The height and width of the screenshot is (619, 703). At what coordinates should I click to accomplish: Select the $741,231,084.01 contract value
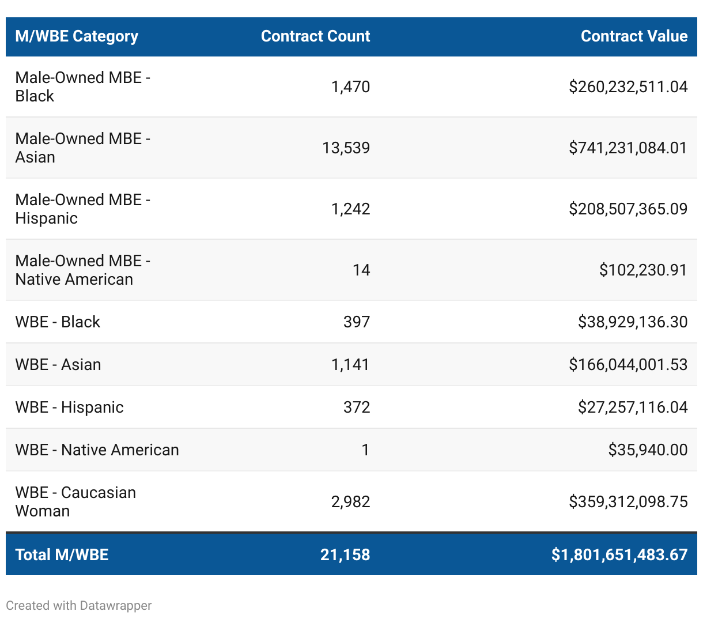tap(628, 148)
